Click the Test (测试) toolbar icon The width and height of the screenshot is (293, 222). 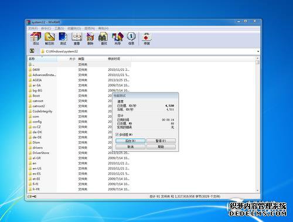pos(63,39)
